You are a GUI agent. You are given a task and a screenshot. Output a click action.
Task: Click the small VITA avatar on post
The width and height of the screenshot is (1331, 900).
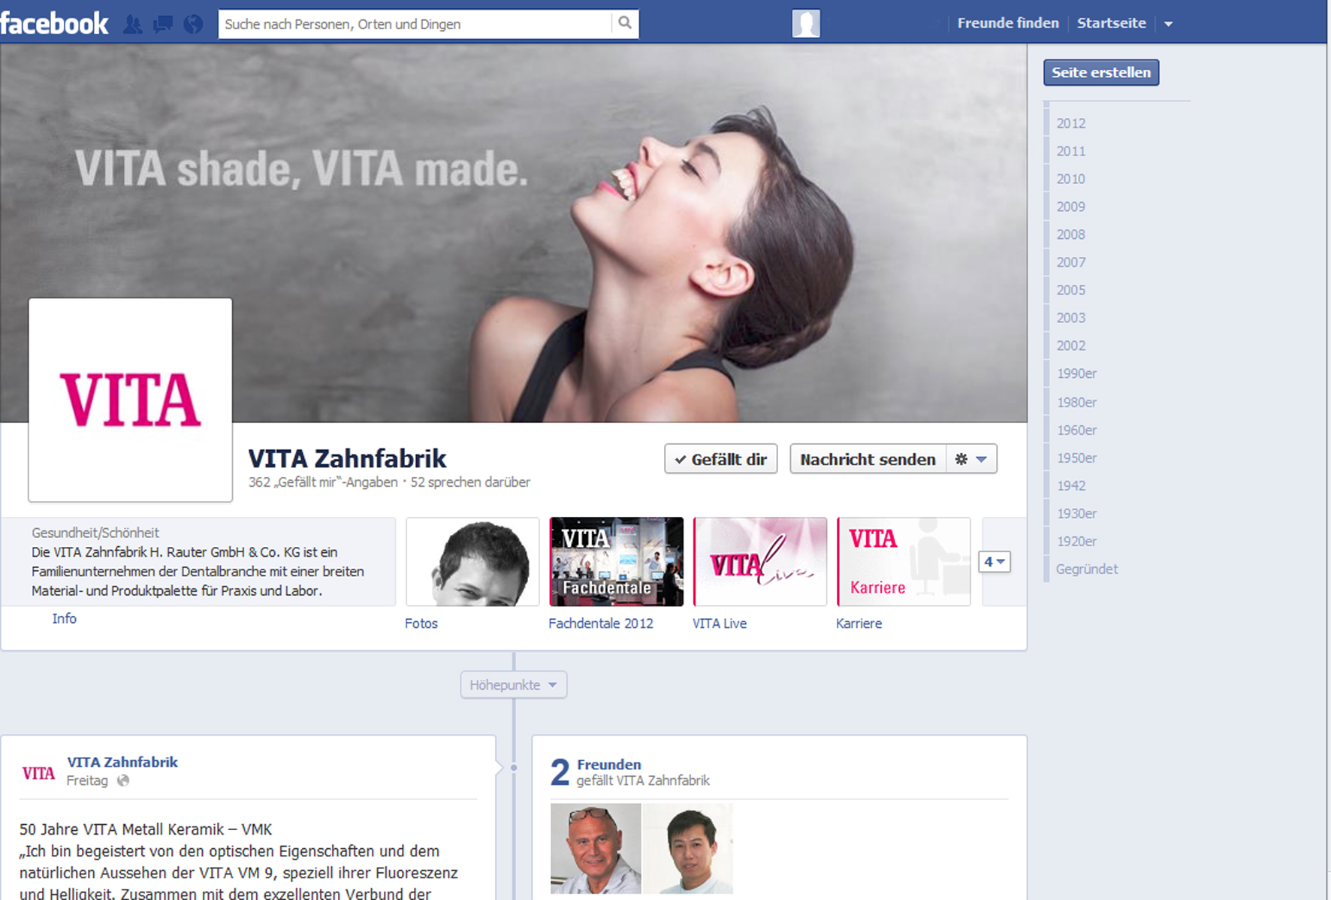38,773
